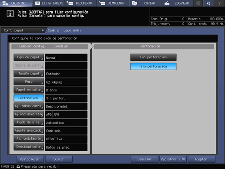Image resolution: width=225 pixels, height=169 pixels.
Task: Click the globe network icon
Action: [198, 3]
